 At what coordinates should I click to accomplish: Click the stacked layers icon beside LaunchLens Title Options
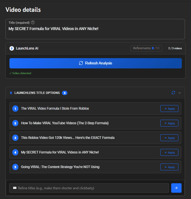click(x=11, y=93)
